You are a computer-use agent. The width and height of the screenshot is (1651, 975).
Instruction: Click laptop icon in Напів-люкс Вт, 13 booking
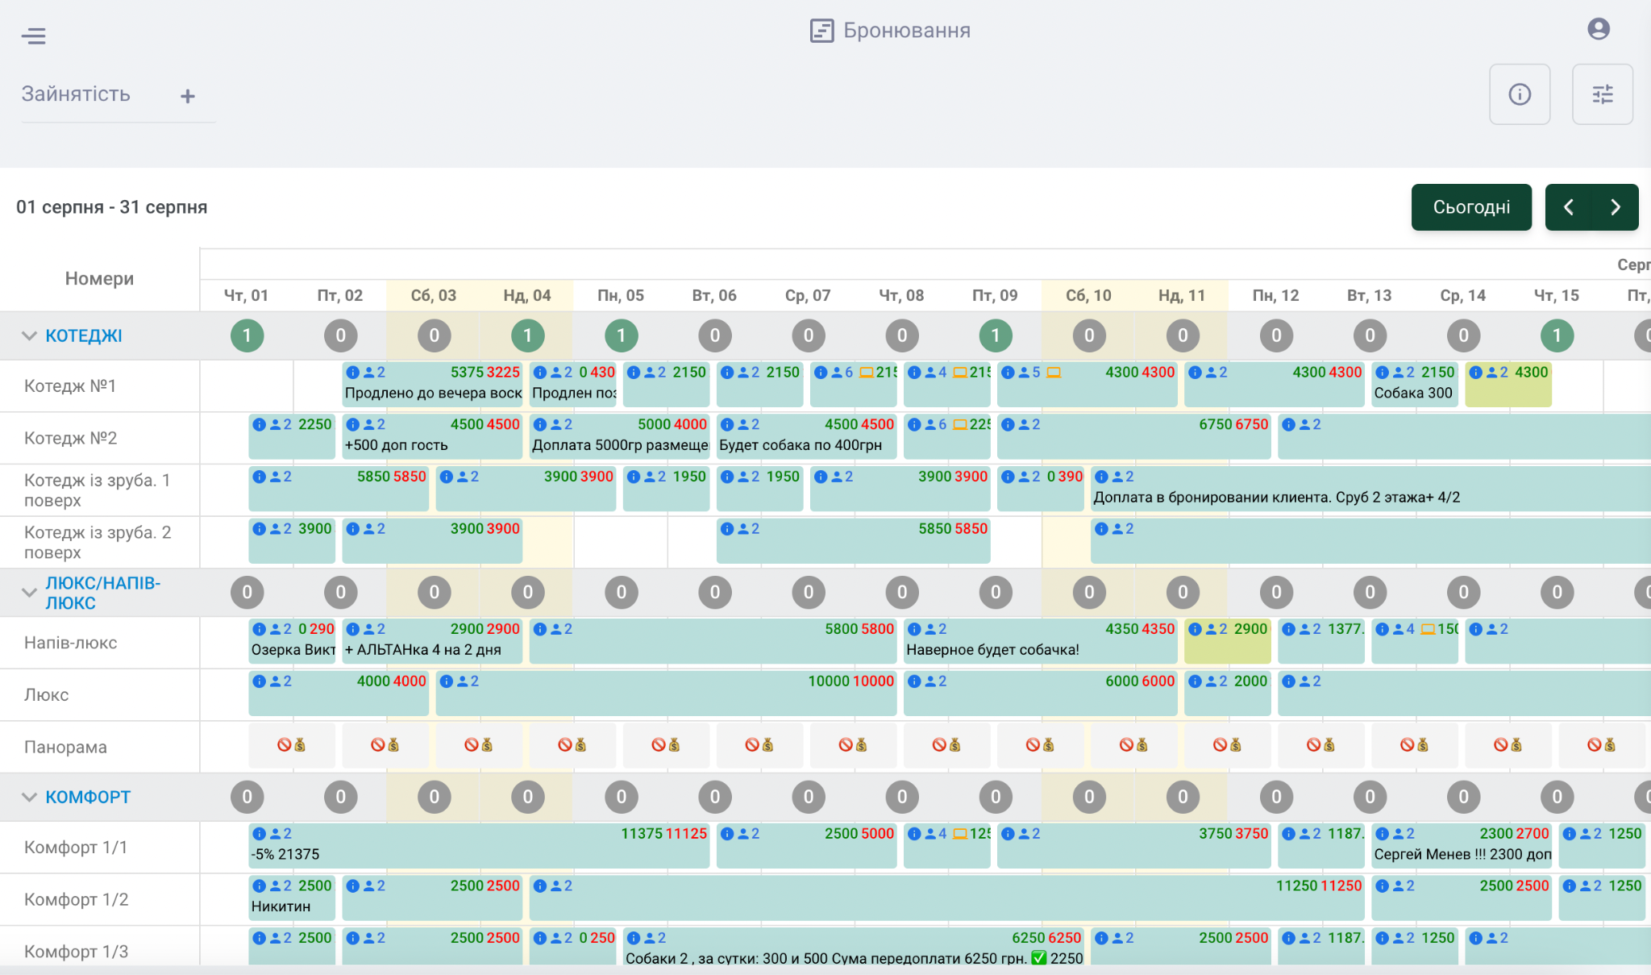(x=1428, y=629)
